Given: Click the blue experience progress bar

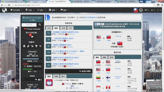Looking at the screenshot, I should pos(32,59).
